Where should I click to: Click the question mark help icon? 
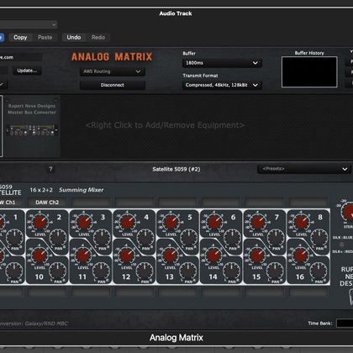(x=50, y=169)
